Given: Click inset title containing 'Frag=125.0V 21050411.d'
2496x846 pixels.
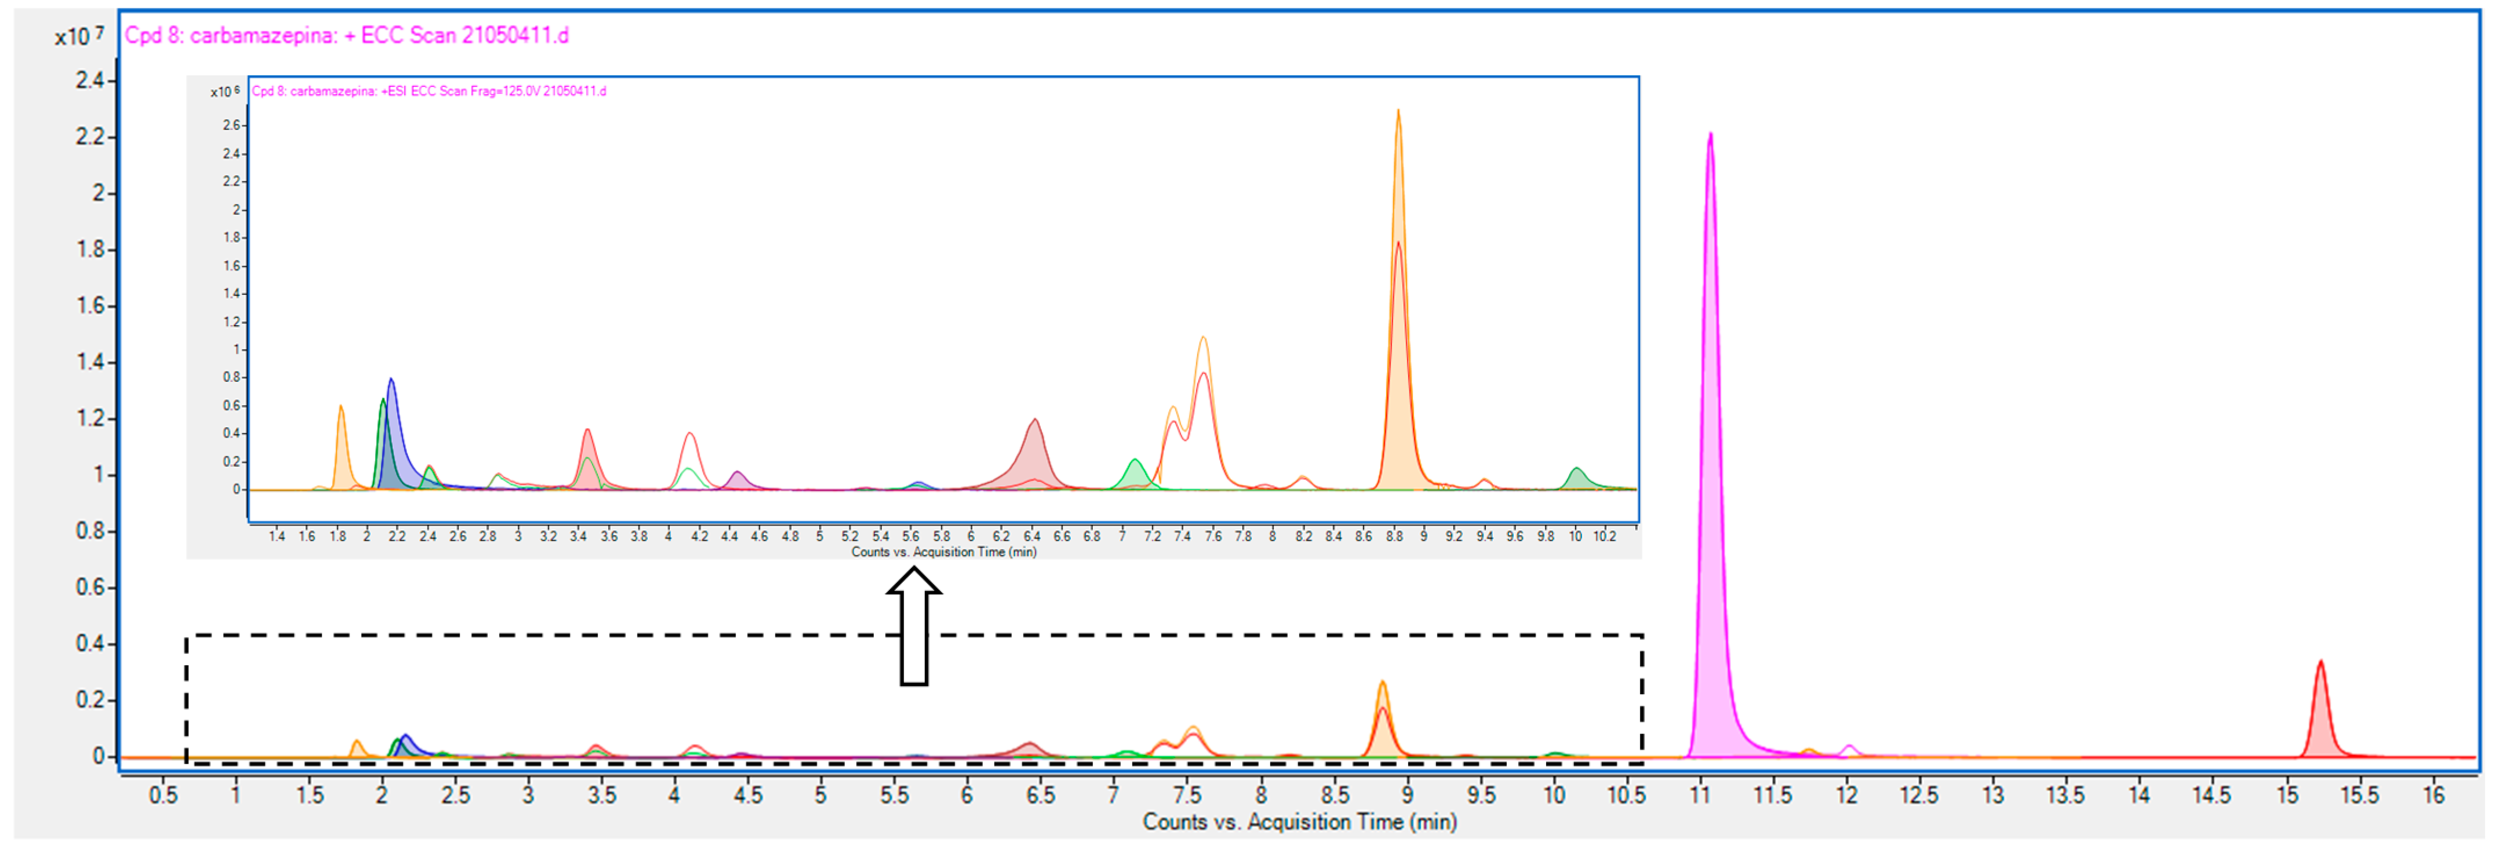Looking at the screenshot, I should [429, 91].
